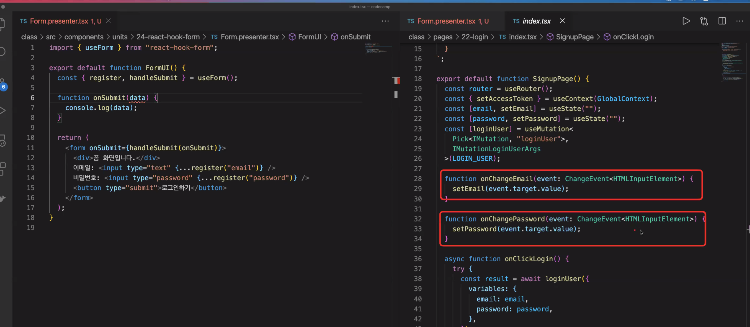Image resolution: width=750 pixels, height=327 pixels.
Task: Open the Extensions view icon
Action: [2, 169]
